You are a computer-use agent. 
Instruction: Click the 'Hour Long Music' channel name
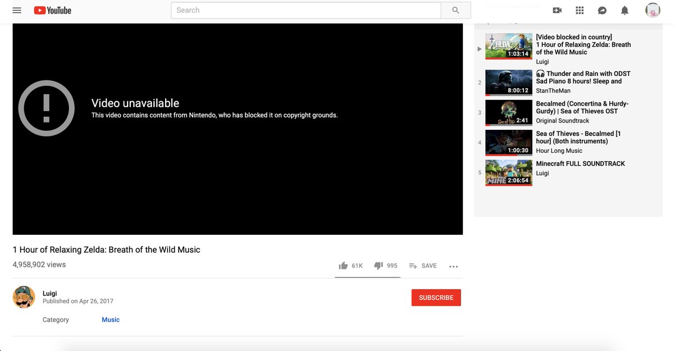pos(559,151)
